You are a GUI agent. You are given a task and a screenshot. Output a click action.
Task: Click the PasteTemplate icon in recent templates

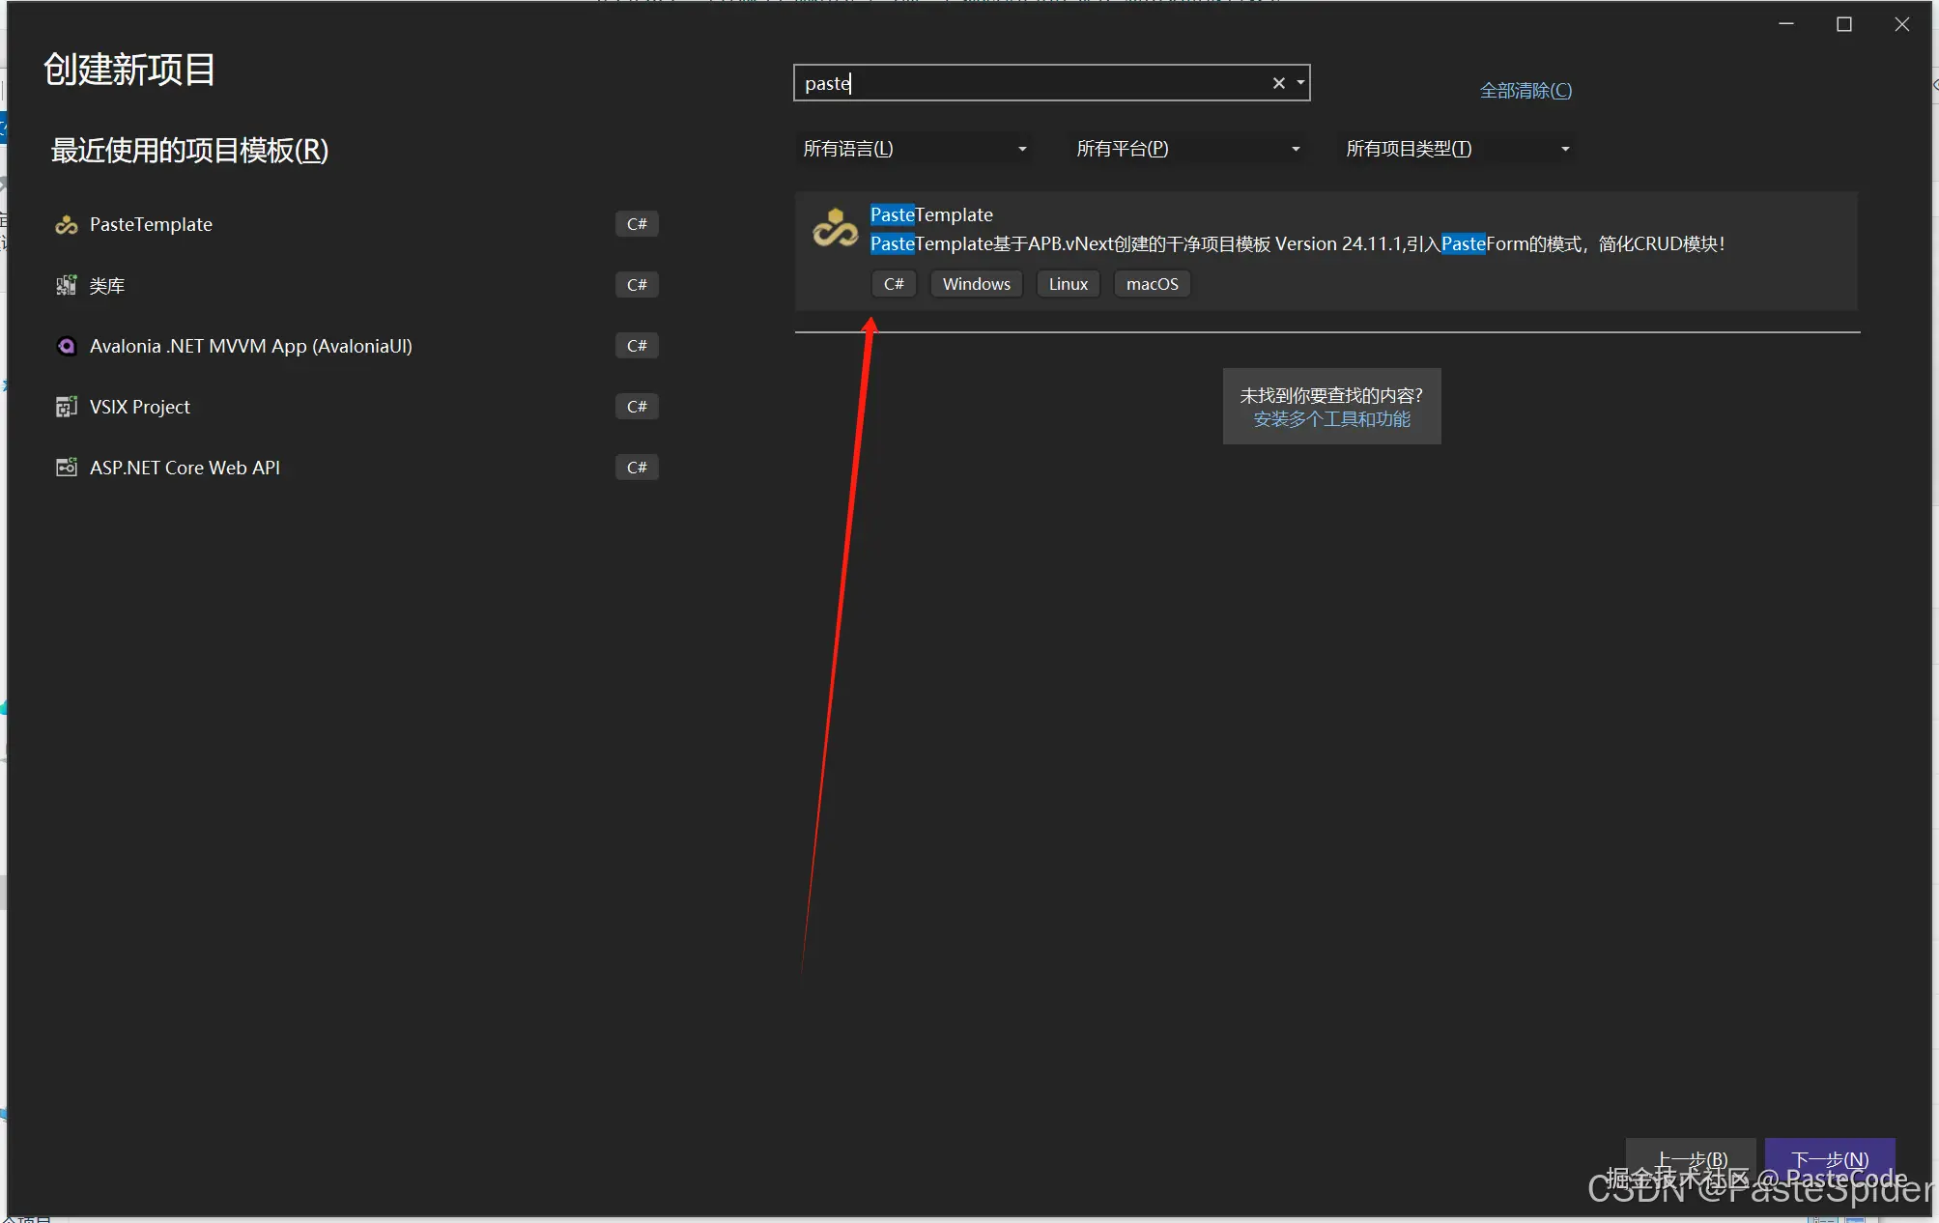point(66,225)
